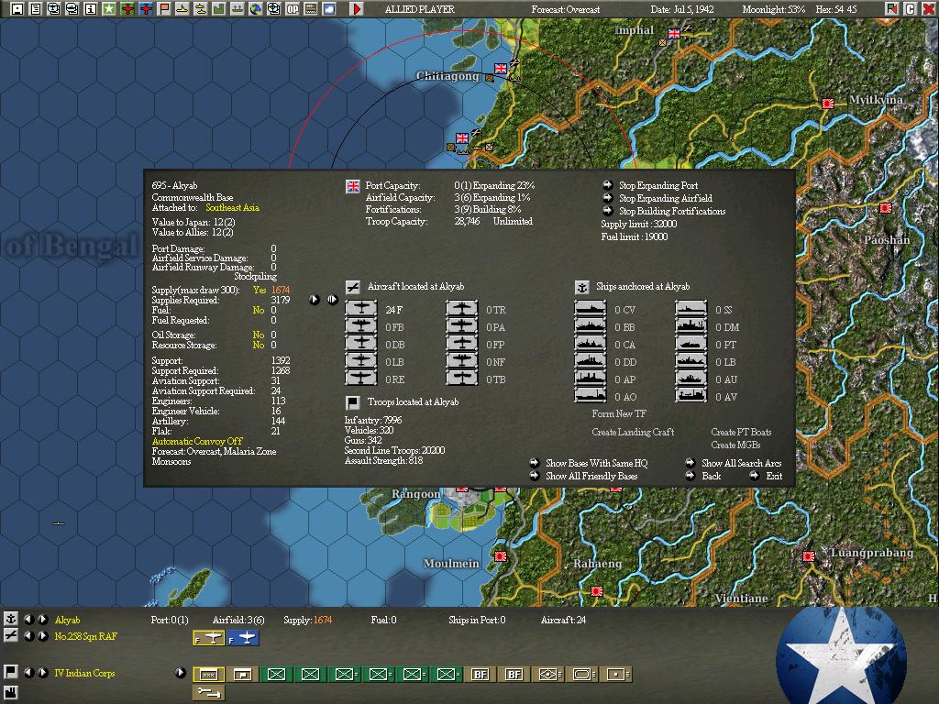Click the fighter (F) aircraft icon in base panel
The height and width of the screenshot is (704, 939).
pos(361,309)
